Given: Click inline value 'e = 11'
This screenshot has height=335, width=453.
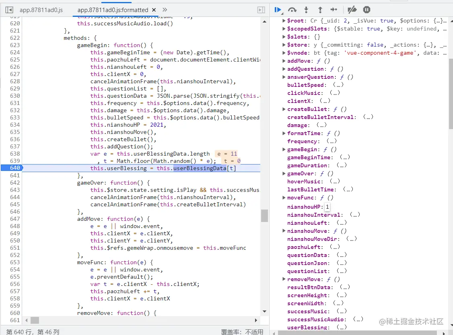Looking at the screenshot, I should coord(227,154).
